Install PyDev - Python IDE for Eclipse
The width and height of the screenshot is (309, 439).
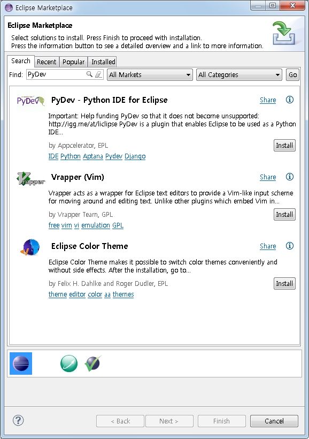284,145
